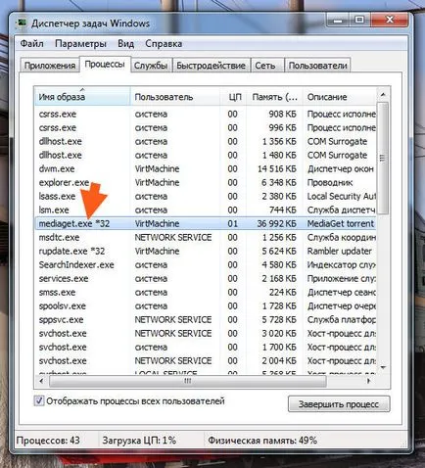The height and width of the screenshot is (468, 425).
Task: Open the Параметры menu
Action: click(x=80, y=44)
